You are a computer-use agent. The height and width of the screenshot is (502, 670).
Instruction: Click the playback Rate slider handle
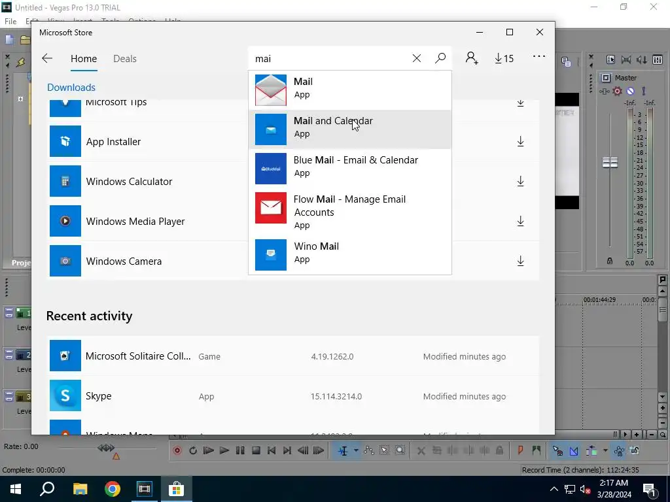point(106,448)
